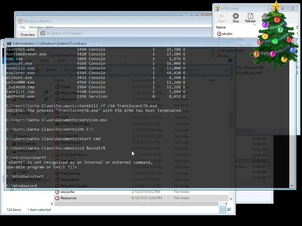Click the services.msc command line in cmd
The image size is (302, 226).
[x=57, y=120]
